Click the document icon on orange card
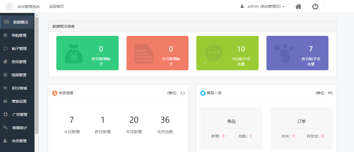Image resolution: width=354 pixels, height=152 pixels. [144, 54]
